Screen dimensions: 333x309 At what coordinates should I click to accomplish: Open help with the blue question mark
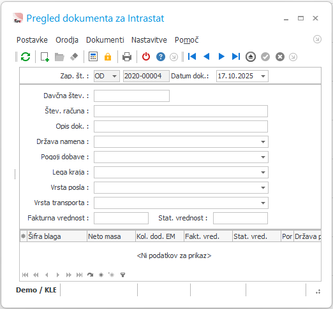[161, 57]
